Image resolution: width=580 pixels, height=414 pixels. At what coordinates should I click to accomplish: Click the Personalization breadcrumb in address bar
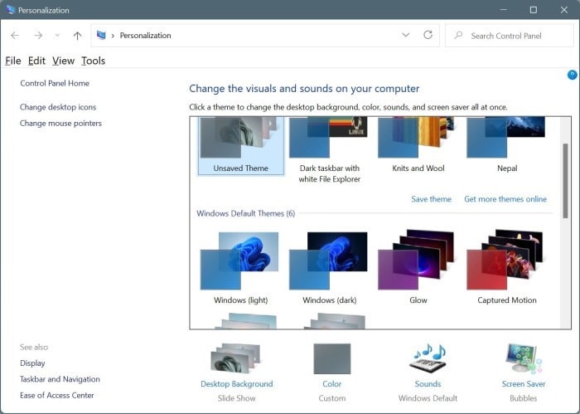145,36
